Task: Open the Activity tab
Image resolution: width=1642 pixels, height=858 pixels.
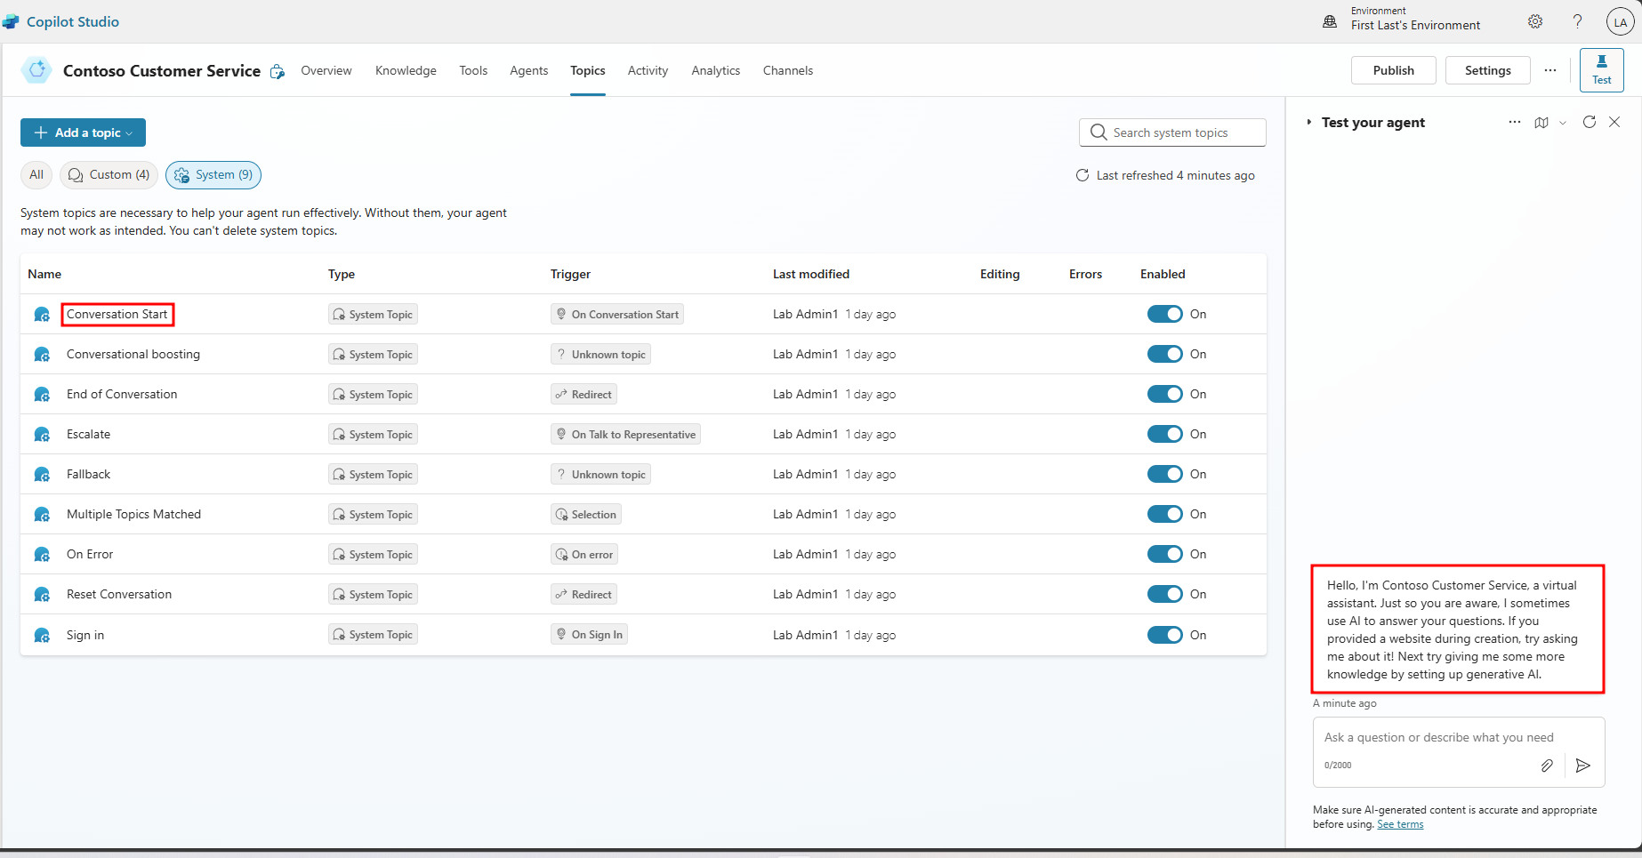Action: [x=648, y=70]
